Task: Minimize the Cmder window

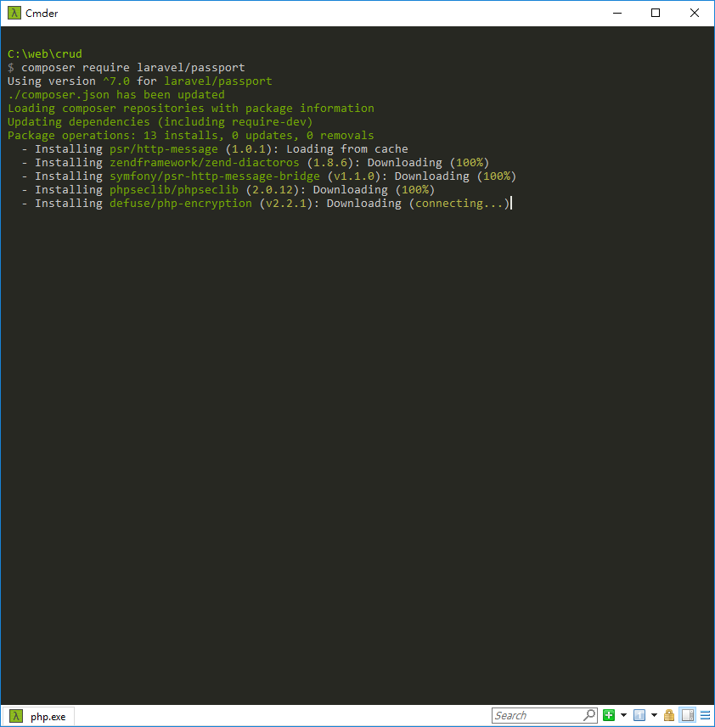Action: (617, 13)
